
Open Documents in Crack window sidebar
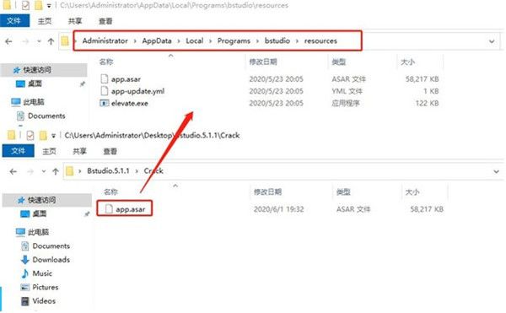coord(51,246)
